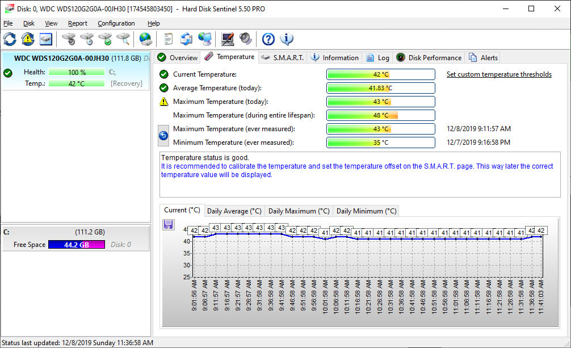The width and height of the screenshot is (571, 348).
Task: Click the Free Space 44.2 GB bar
Action: pyautogui.click(x=77, y=245)
